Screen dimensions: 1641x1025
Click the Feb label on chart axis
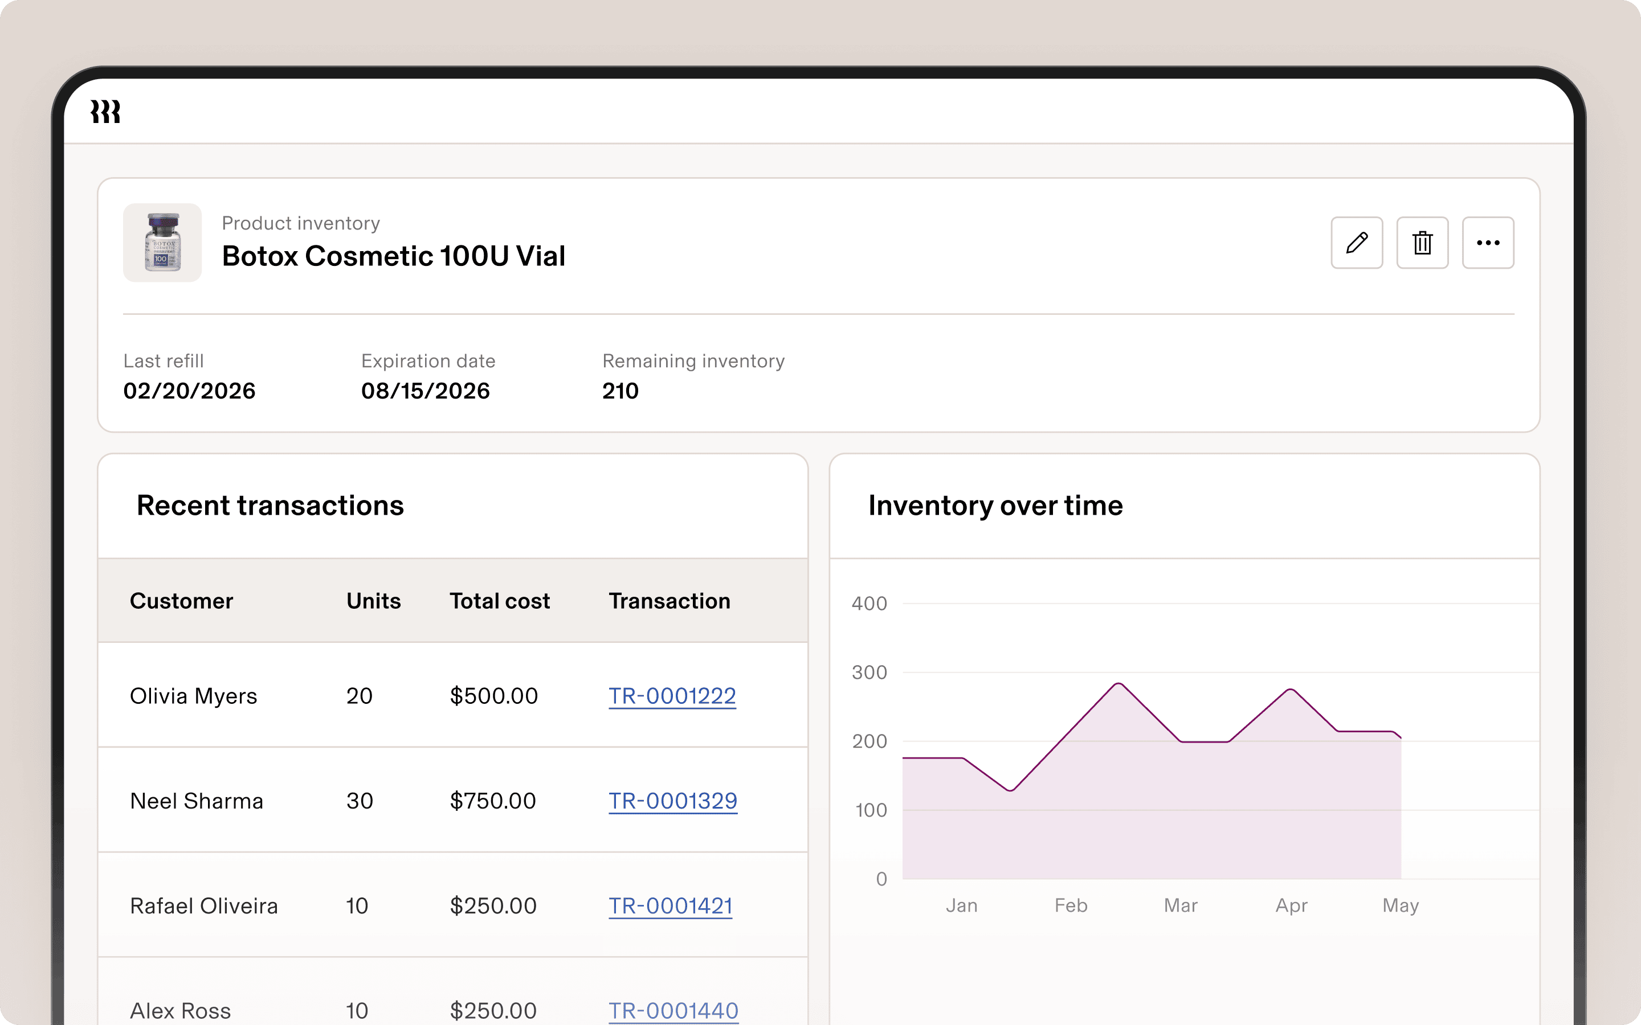point(1071,905)
